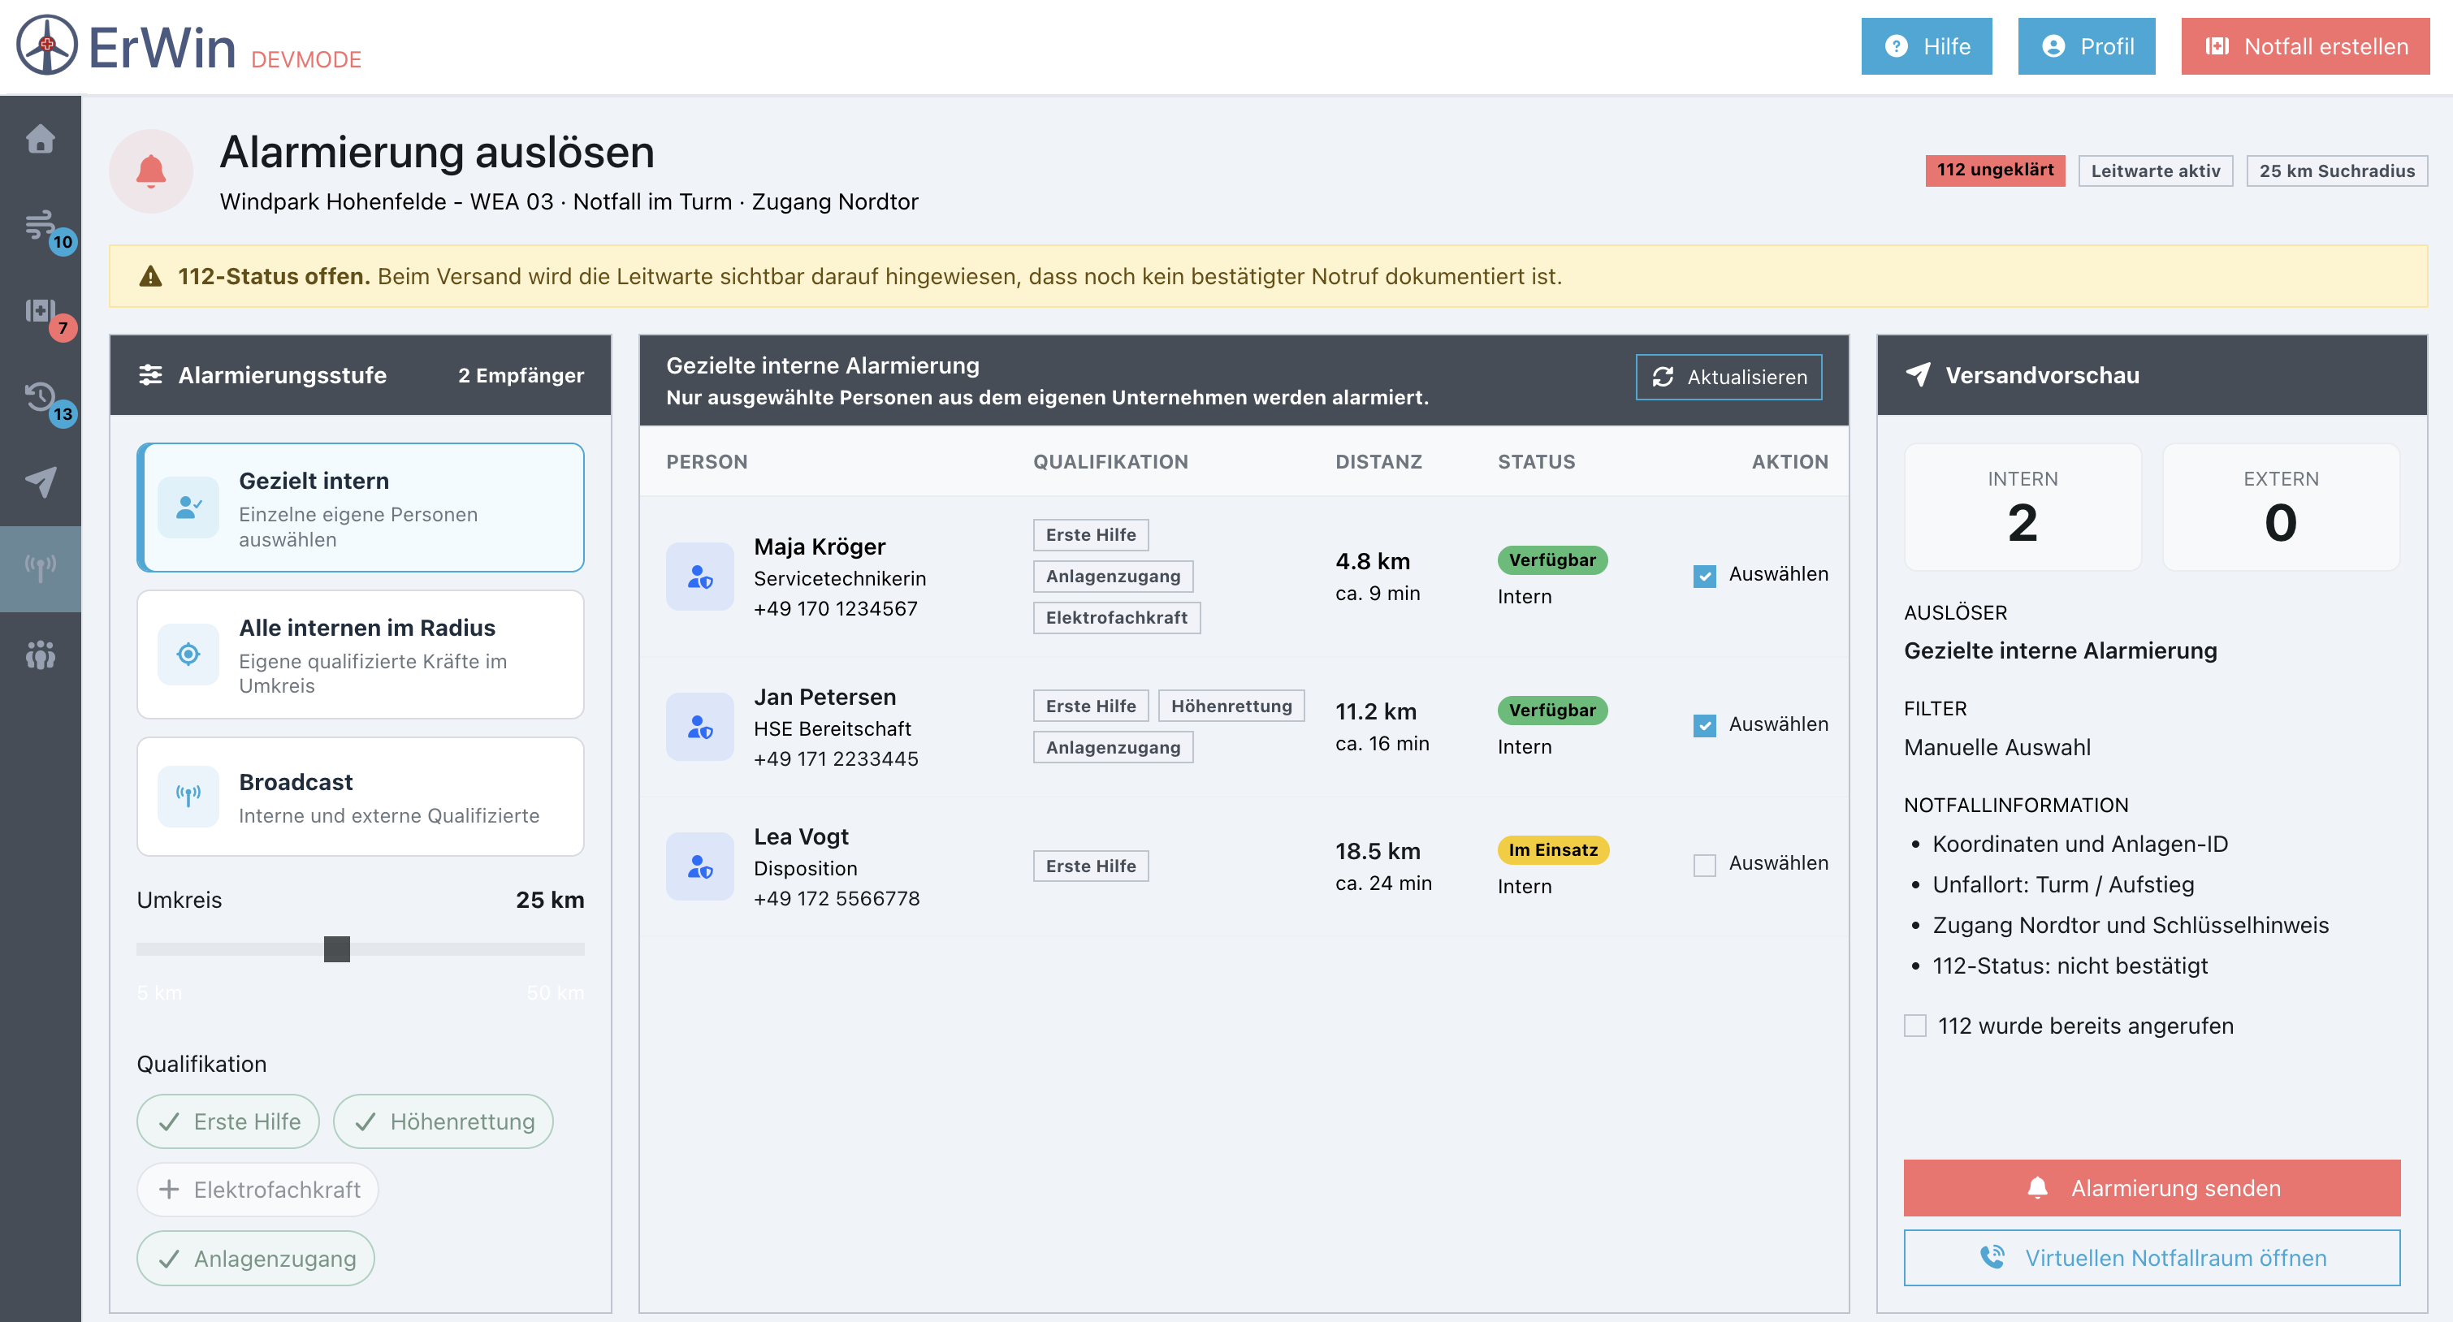
Task: Toggle Erste Hilfe qualification filter chip
Action: [228, 1121]
